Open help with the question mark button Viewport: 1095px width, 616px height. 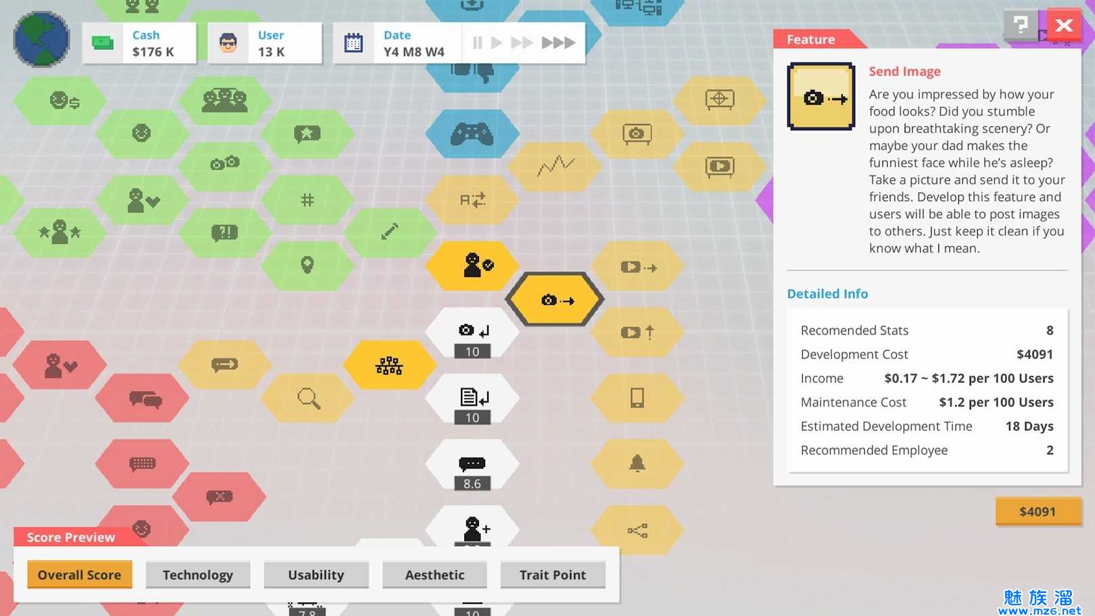tap(1020, 25)
